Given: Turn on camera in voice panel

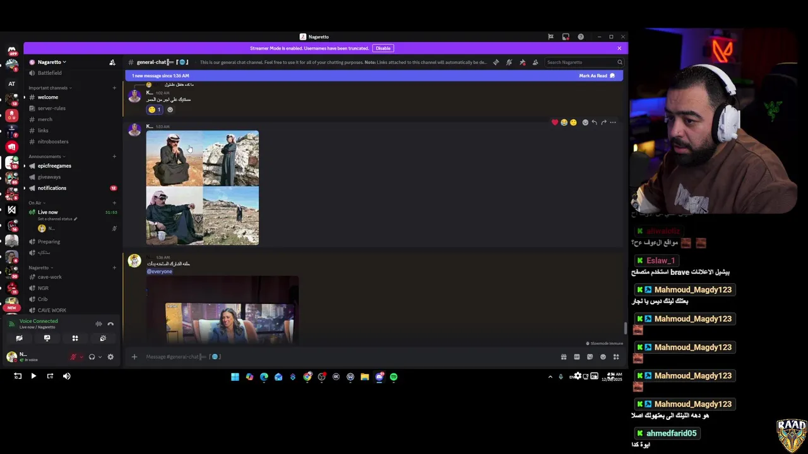Looking at the screenshot, I should pos(19,339).
